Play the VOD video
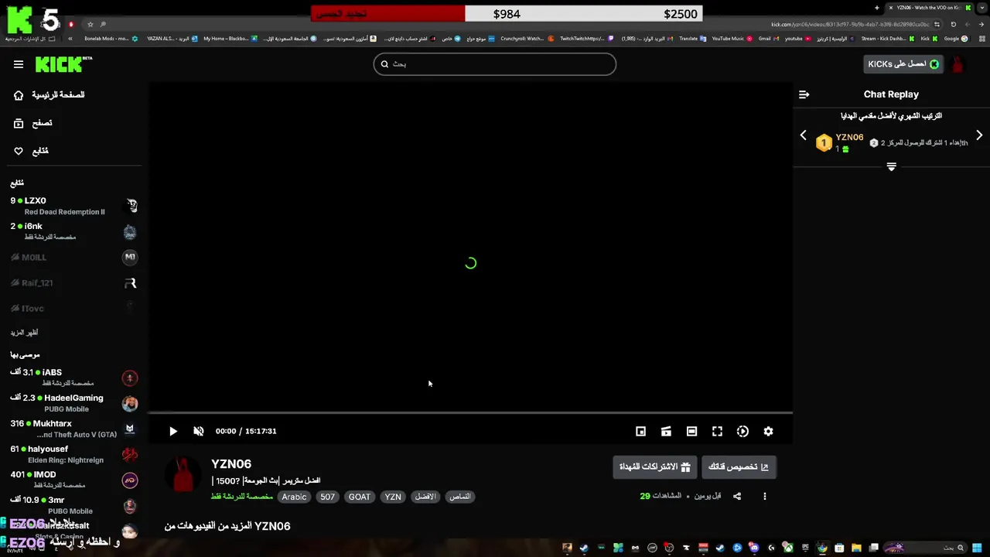 (173, 432)
